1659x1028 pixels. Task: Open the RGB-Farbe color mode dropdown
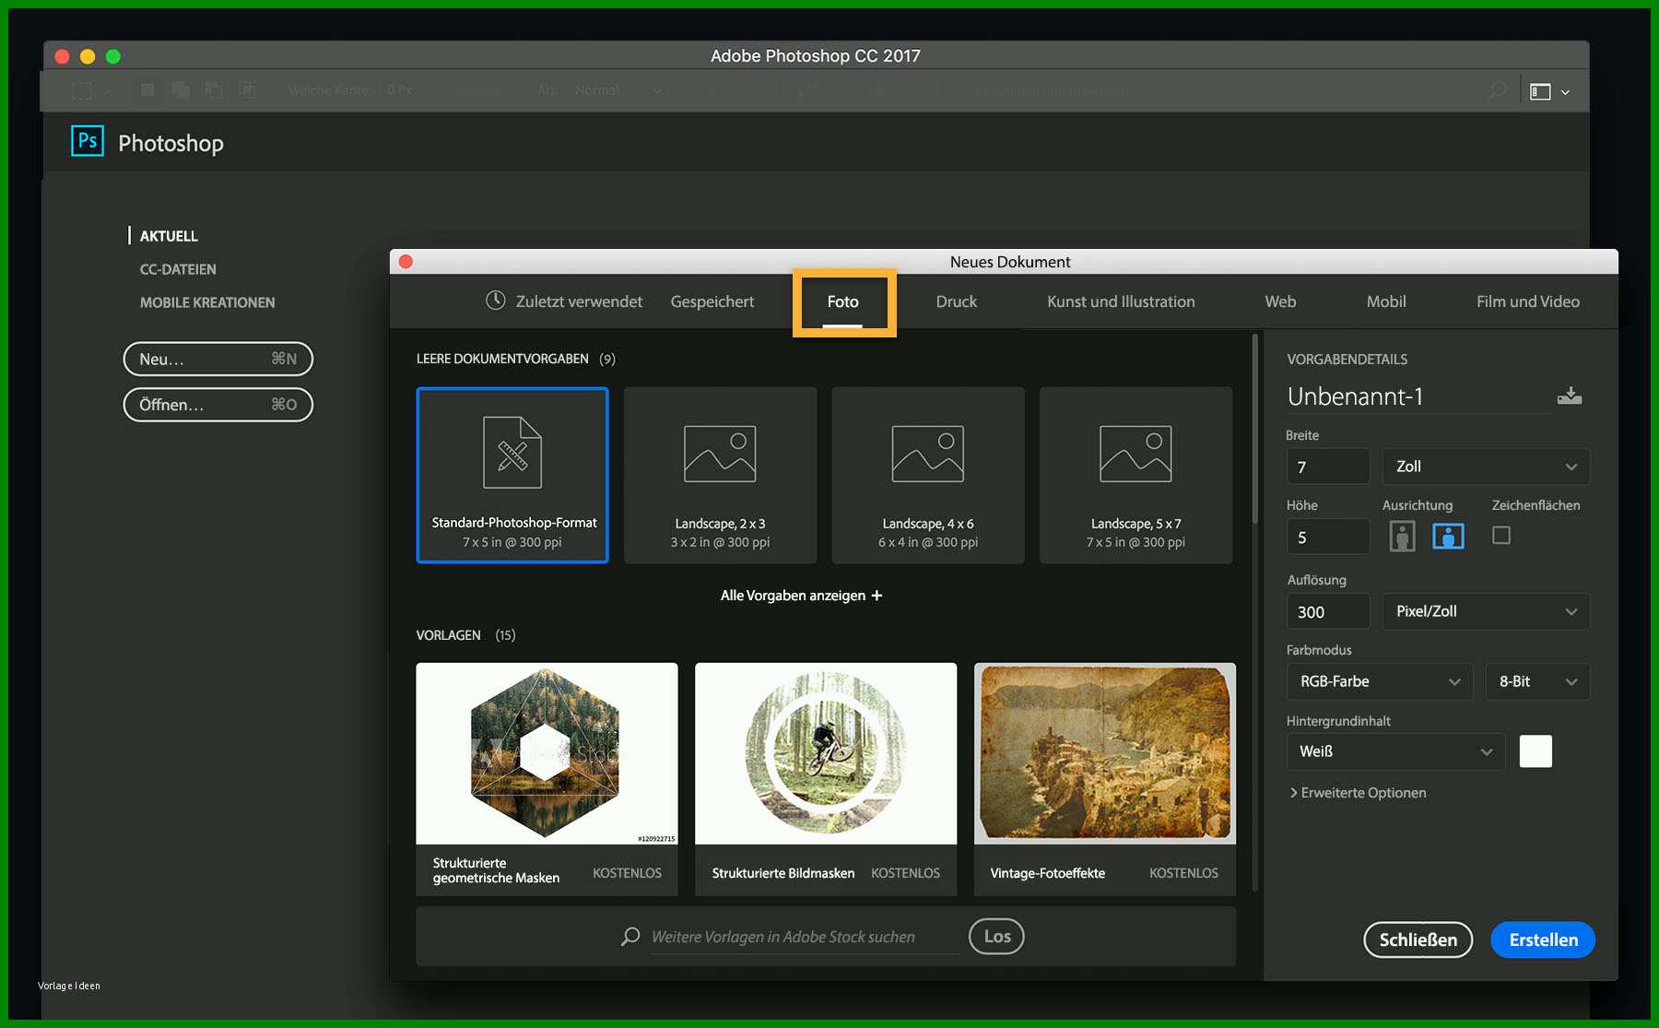click(x=1379, y=681)
